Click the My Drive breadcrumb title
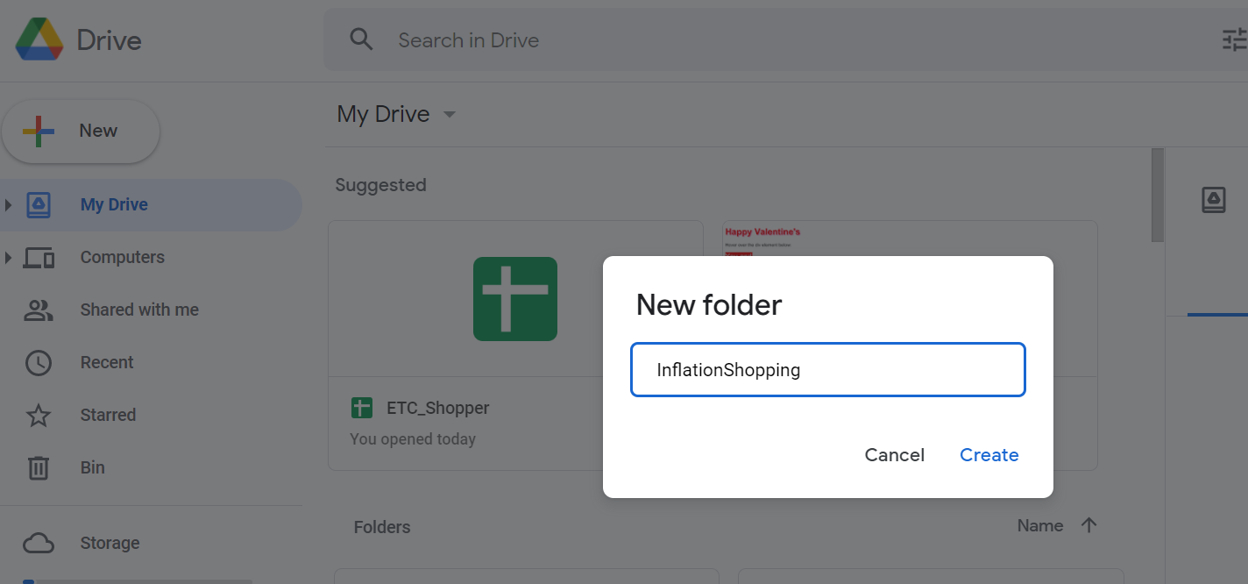This screenshot has height=584, width=1248. coord(383,115)
